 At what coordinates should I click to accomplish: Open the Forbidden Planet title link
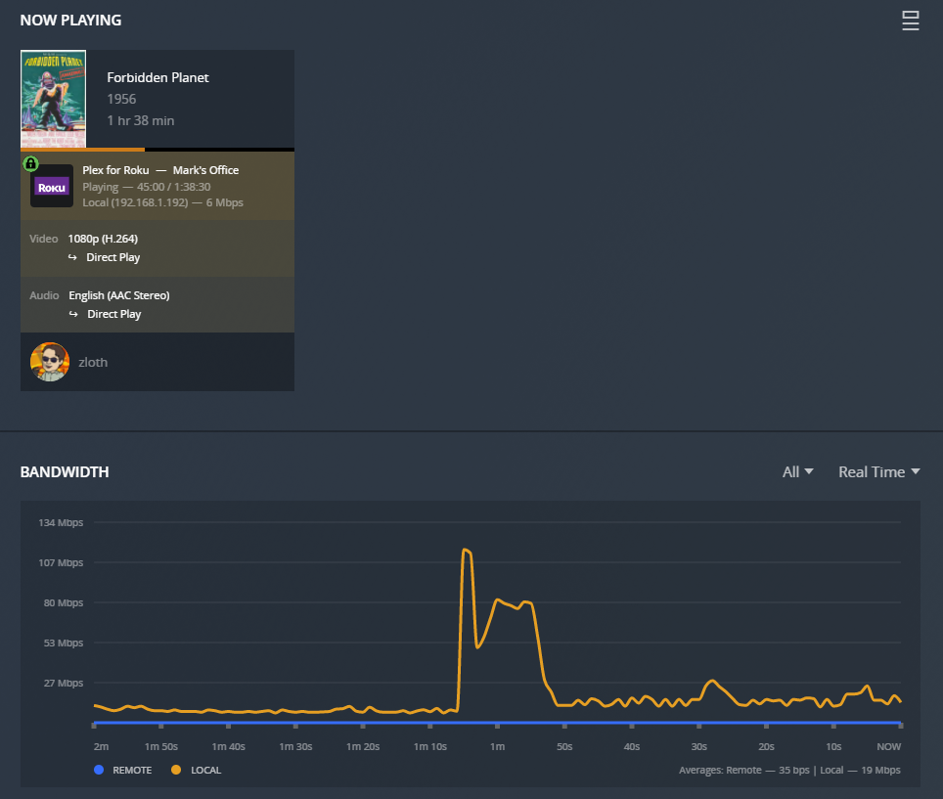[157, 77]
